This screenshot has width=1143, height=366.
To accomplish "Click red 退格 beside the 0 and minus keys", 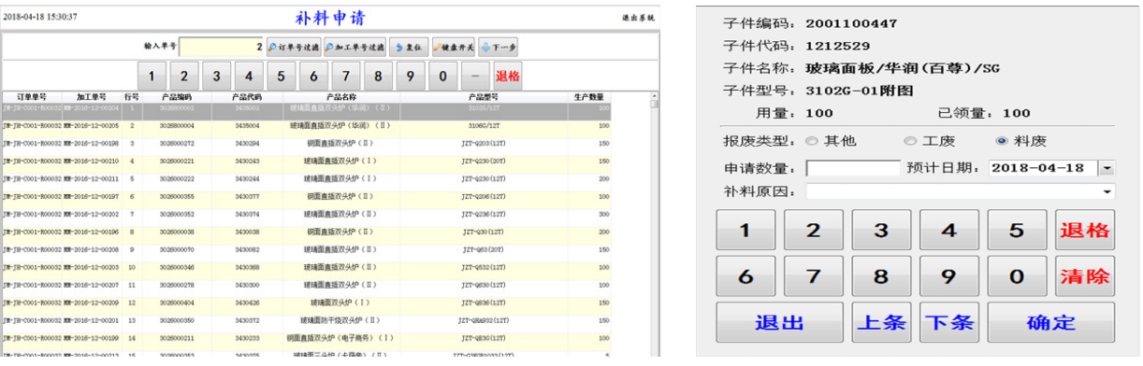I will [508, 76].
